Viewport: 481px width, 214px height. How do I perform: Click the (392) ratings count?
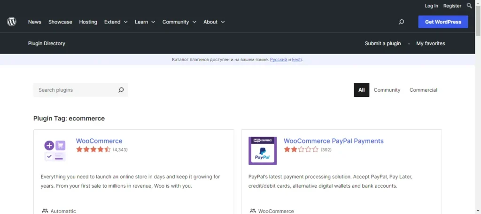pyautogui.click(x=326, y=150)
